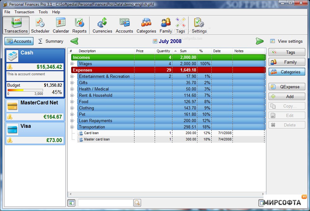
Task: Click the Delete button
Action: coord(287,125)
